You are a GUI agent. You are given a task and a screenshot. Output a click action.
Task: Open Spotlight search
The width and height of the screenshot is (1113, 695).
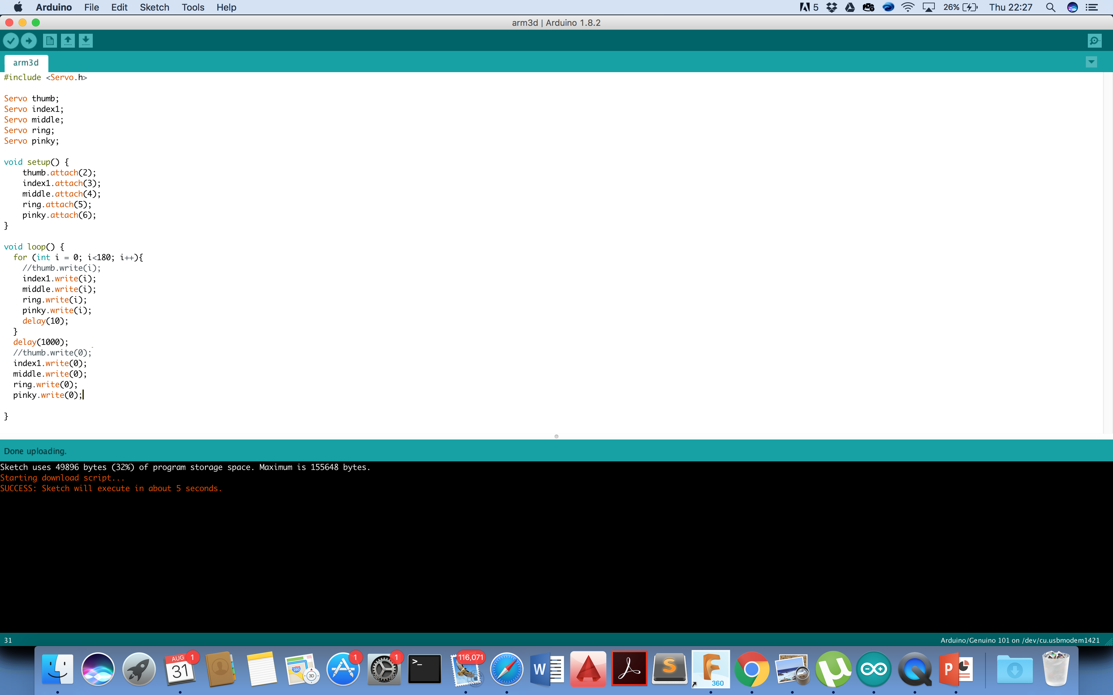[1050, 7]
